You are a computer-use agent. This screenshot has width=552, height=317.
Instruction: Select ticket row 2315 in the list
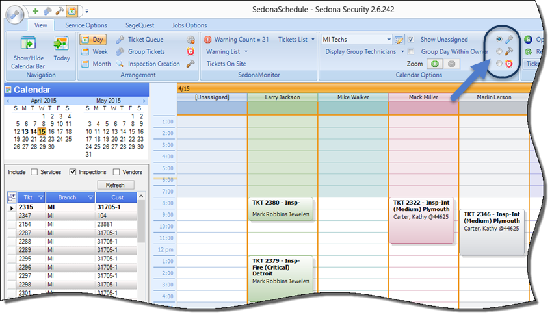click(x=72, y=207)
